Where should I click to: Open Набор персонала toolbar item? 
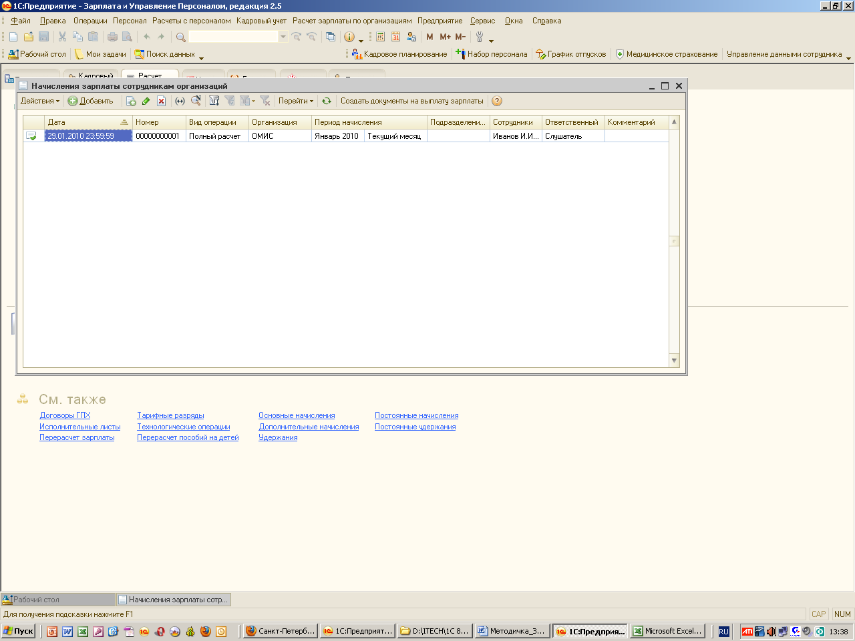(491, 54)
